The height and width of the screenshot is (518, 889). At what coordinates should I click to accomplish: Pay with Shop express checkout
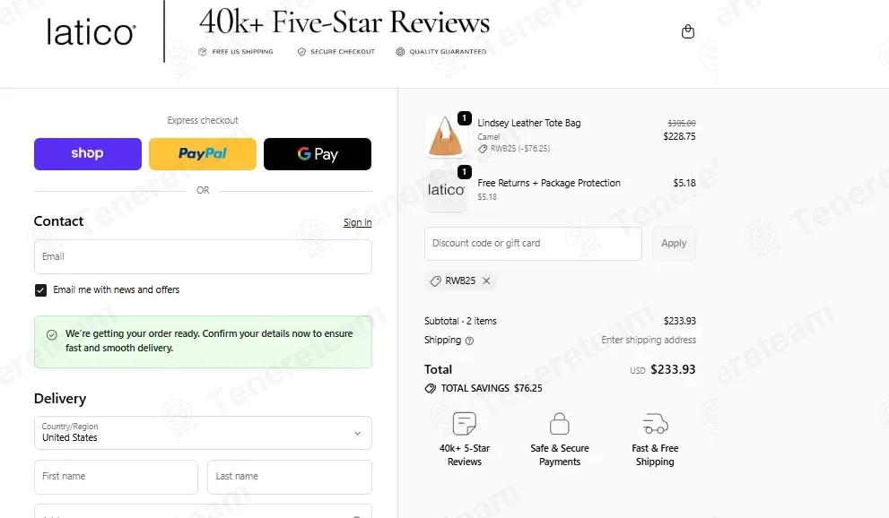pyautogui.click(x=88, y=154)
